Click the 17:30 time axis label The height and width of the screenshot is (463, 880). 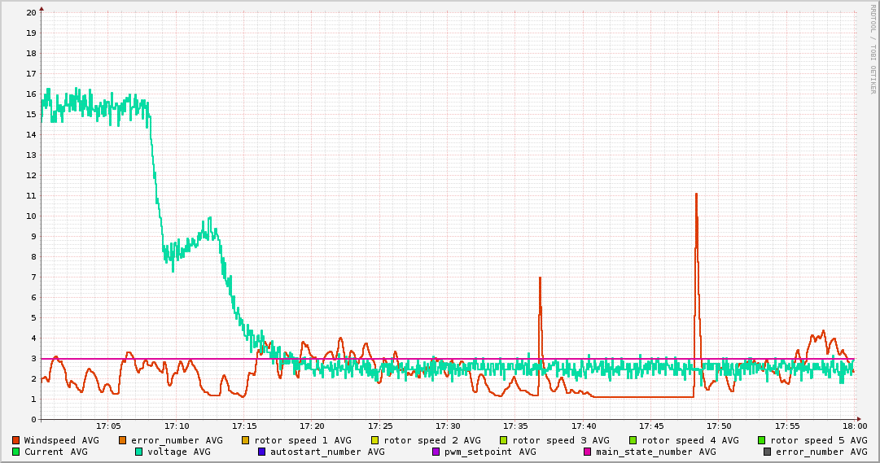448,426
